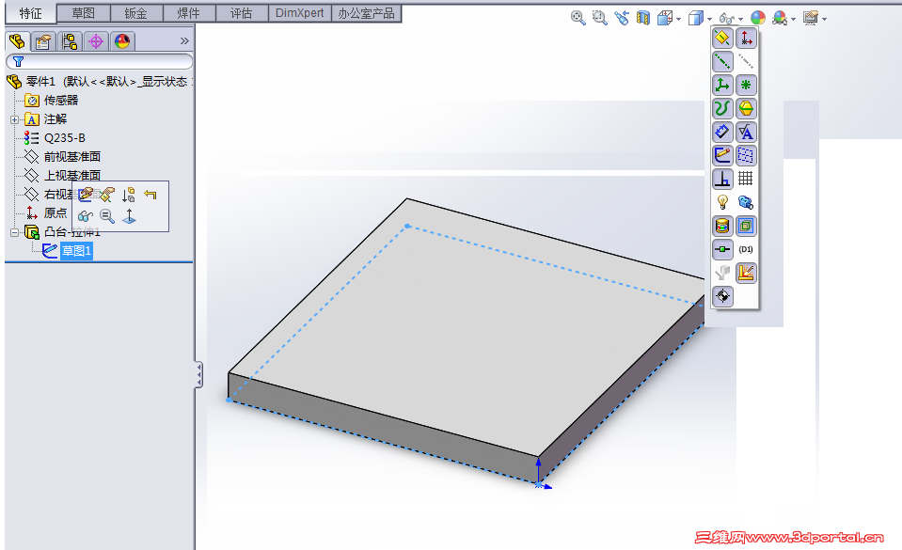Click Zoom to Selection in the context toolbar

[x=107, y=215]
